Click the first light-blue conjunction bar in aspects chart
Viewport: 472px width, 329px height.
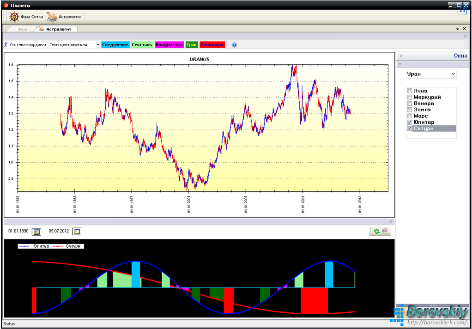click(136, 274)
